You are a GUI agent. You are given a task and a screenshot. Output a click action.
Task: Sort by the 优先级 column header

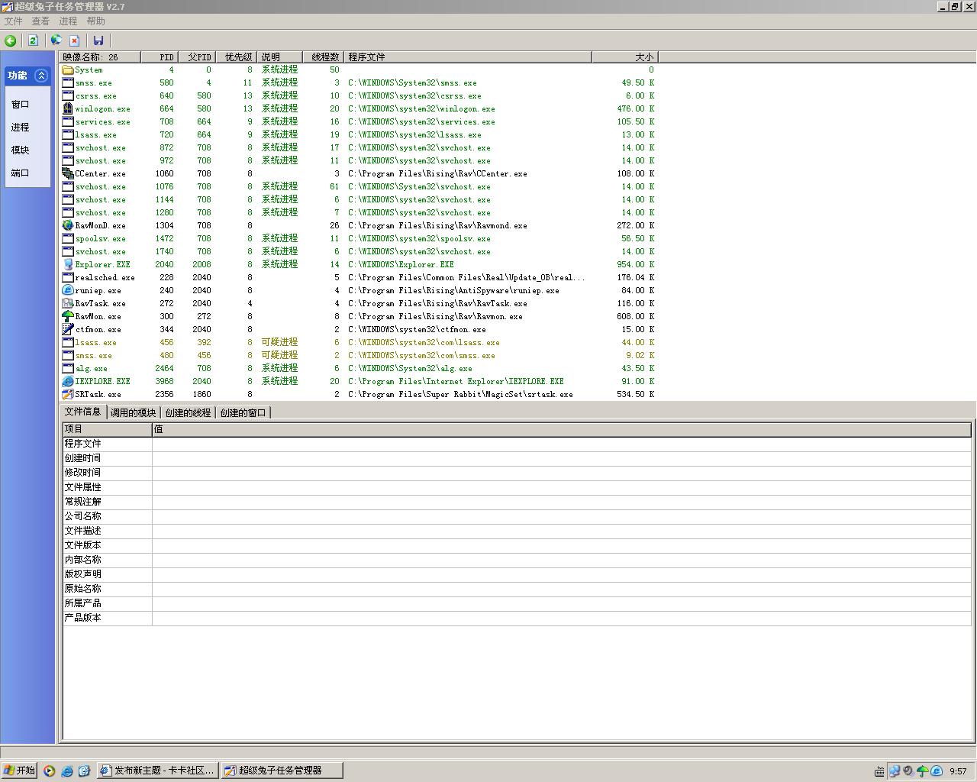237,57
